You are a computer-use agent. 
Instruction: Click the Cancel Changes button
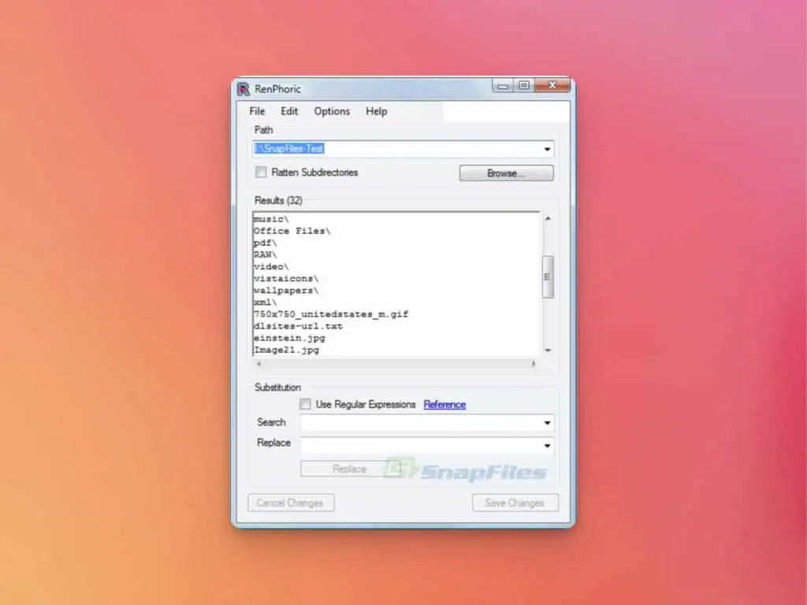click(291, 503)
